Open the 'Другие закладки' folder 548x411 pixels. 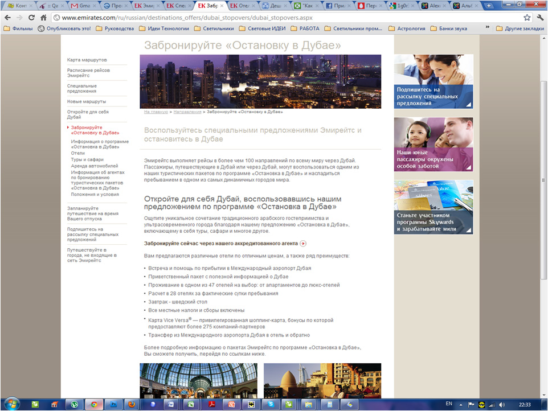(x=520, y=28)
